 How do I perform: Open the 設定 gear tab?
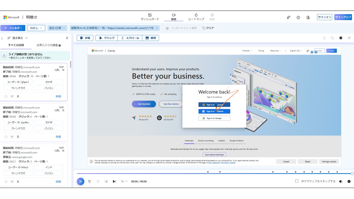coord(212,17)
